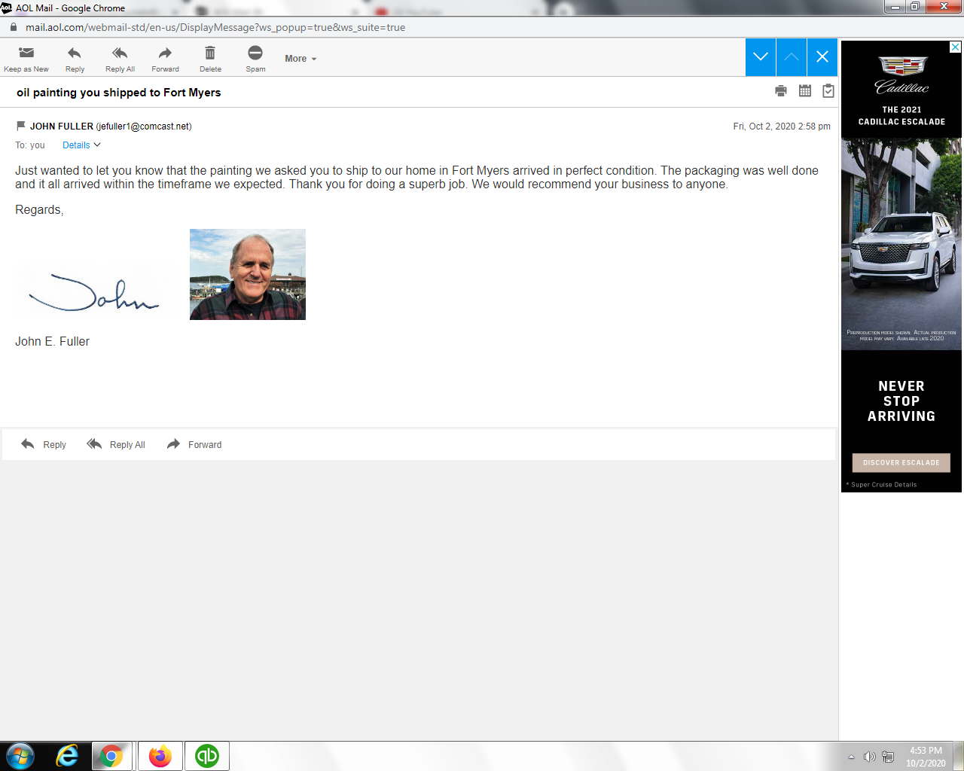Forward the email from the top toolbar
The height and width of the screenshot is (771, 964).
(x=165, y=53)
